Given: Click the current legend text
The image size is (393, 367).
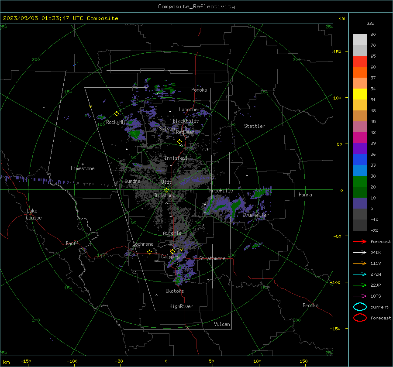Looking at the screenshot, I should (379, 307).
